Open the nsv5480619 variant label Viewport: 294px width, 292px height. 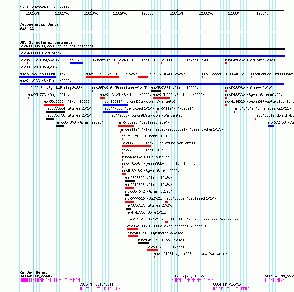click(x=274, y=115)
